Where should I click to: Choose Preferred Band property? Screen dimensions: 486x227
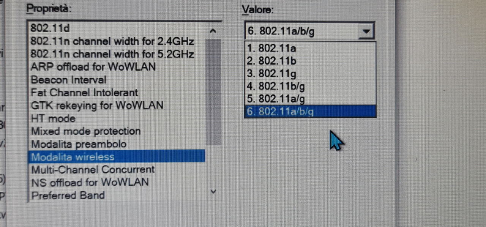pyautogui.click(x=117, y=195)
